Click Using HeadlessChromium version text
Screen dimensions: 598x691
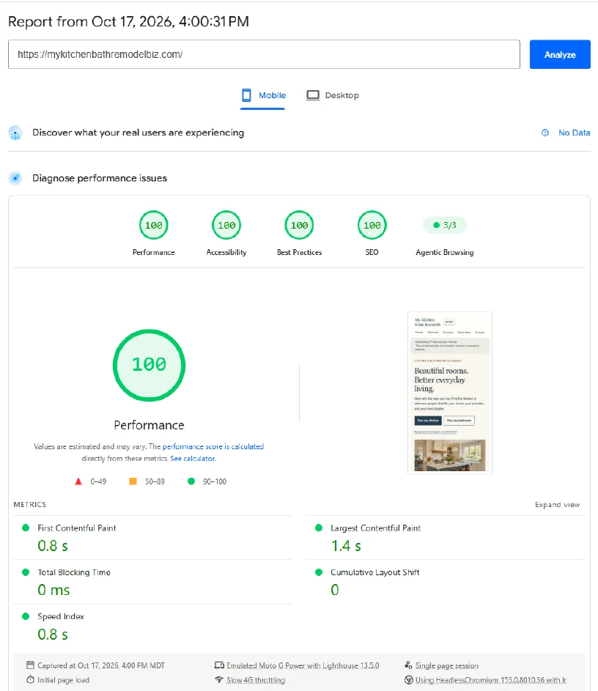click(491, 680)
